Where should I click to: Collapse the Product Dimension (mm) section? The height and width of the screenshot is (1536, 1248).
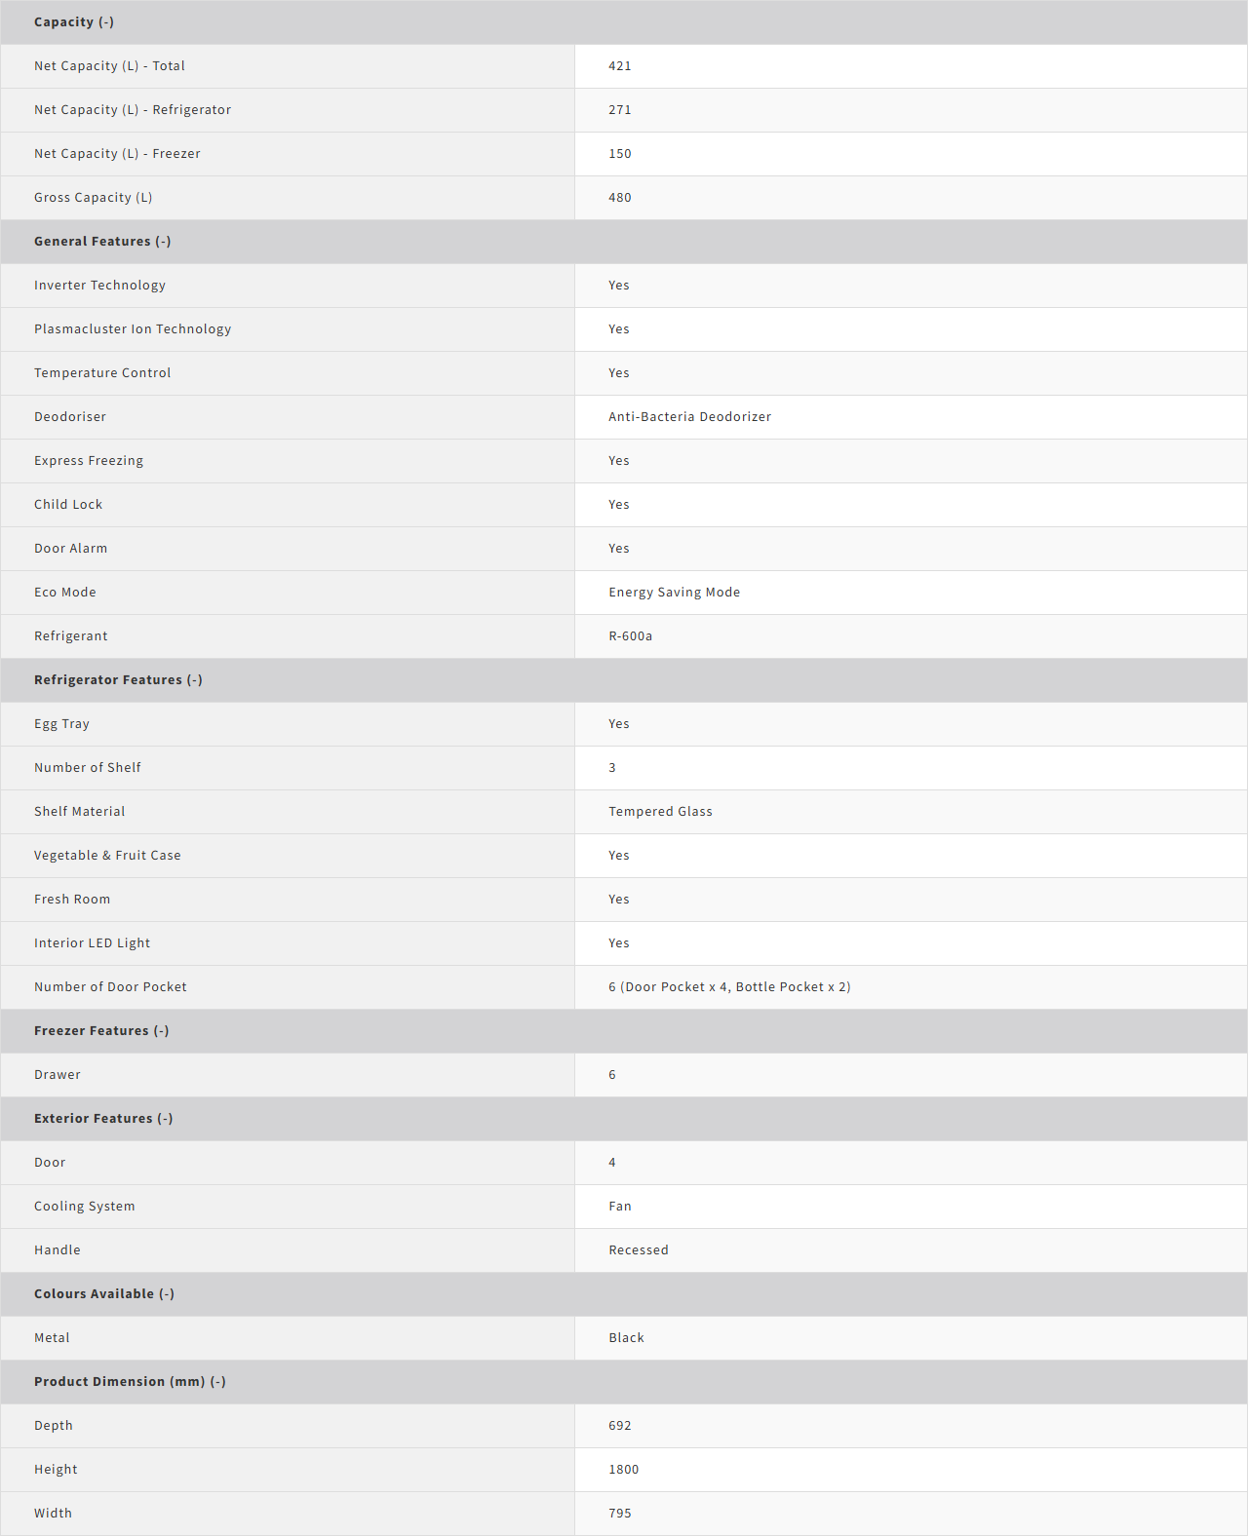[x=130, y=1382]
